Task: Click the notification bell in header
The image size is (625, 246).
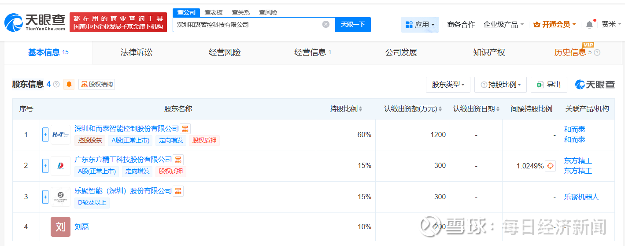Action: pyautogui.click(x=589, y=25)
